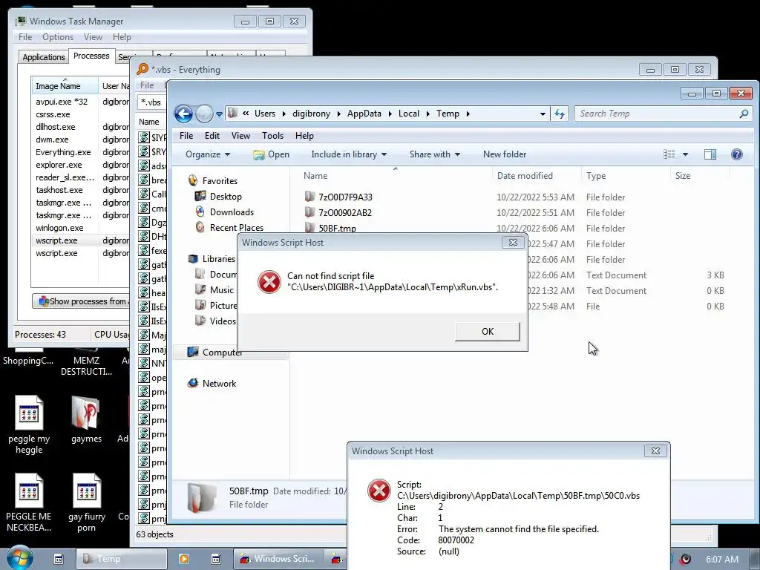Switch to Applications tab in Task Manager
This screenshot has height=570, width=760.
tap(44, 56)
